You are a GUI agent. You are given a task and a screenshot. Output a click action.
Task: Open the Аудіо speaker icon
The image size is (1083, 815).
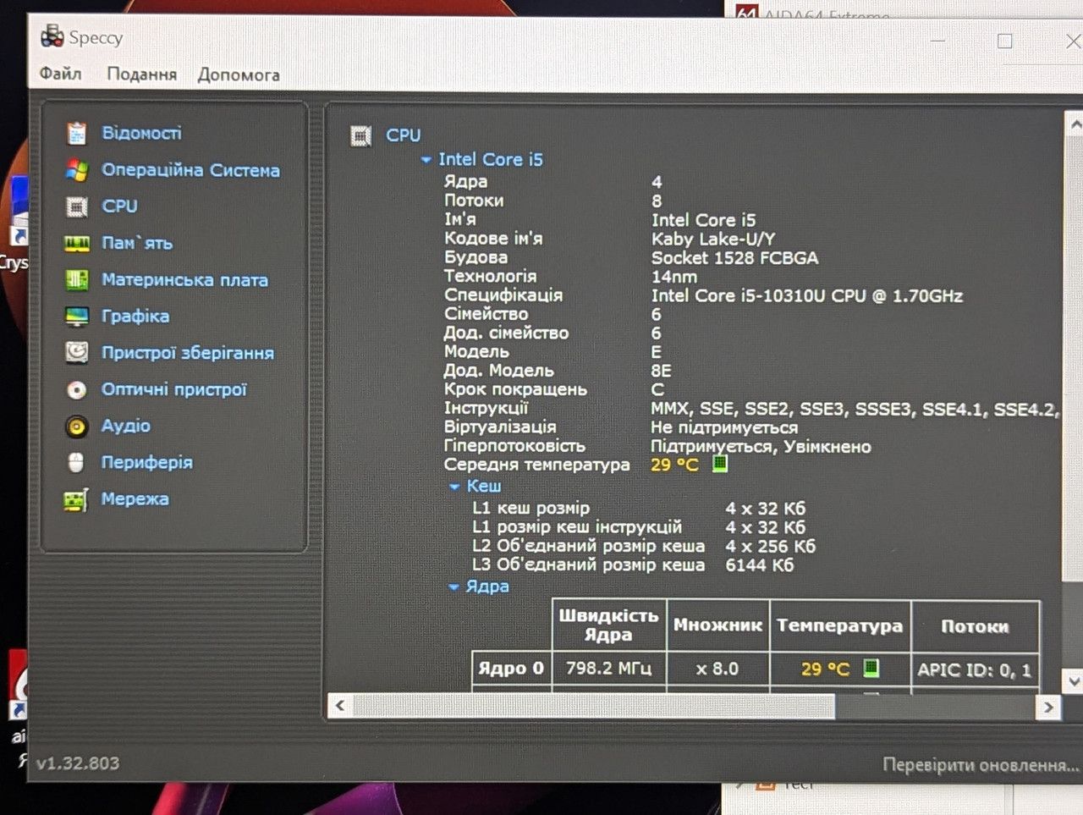[76, 427]
